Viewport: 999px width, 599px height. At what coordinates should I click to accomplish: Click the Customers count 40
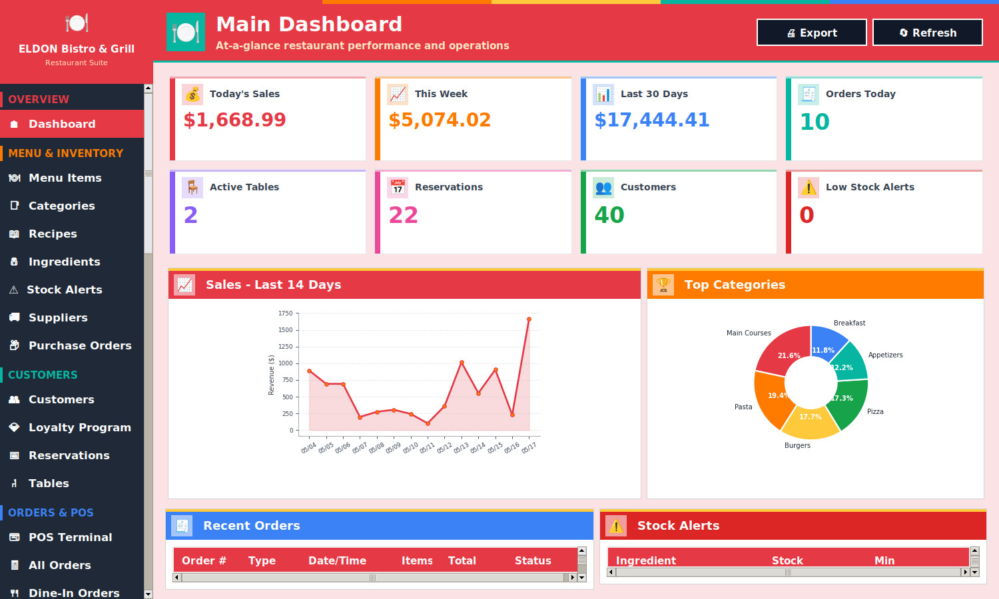click(x=609, y=215)
